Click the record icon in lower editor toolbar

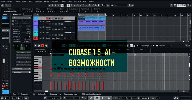[43, 46]
